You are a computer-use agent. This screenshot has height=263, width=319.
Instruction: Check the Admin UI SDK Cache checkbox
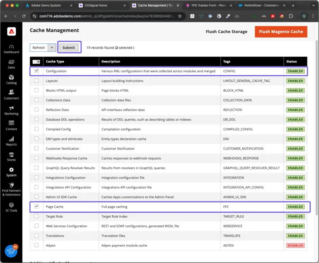36,197
